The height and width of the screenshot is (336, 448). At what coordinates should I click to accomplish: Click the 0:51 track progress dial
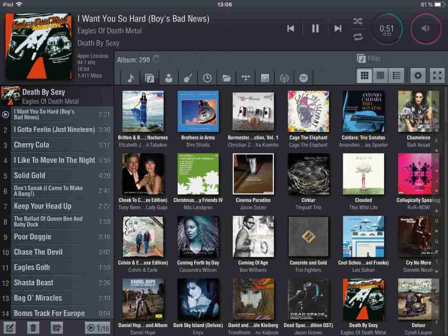click(x=387, y=29)
